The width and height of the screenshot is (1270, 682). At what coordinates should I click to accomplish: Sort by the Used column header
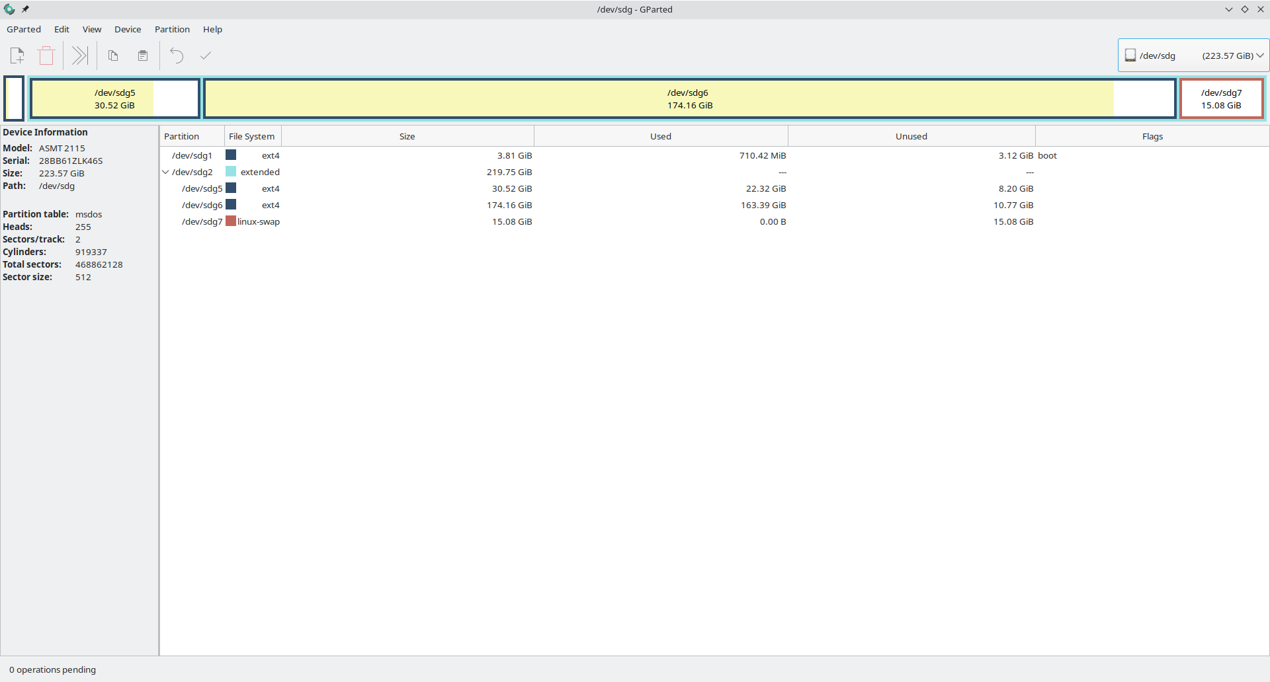click(x=661, y=136)
